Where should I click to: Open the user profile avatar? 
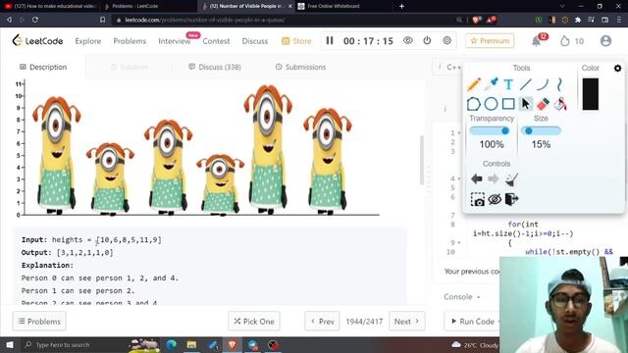605,41
